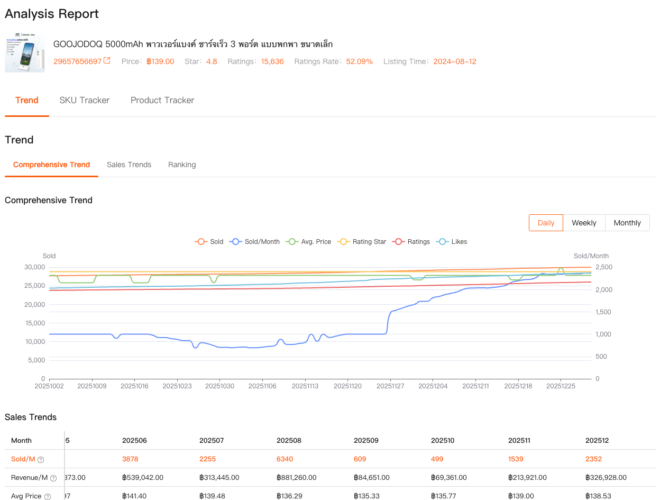Toggle the Rating Star legend item

(363, 242)
